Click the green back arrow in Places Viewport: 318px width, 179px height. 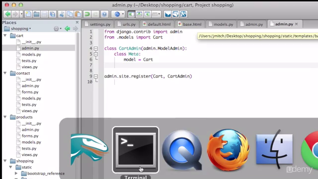click(68, 29)
